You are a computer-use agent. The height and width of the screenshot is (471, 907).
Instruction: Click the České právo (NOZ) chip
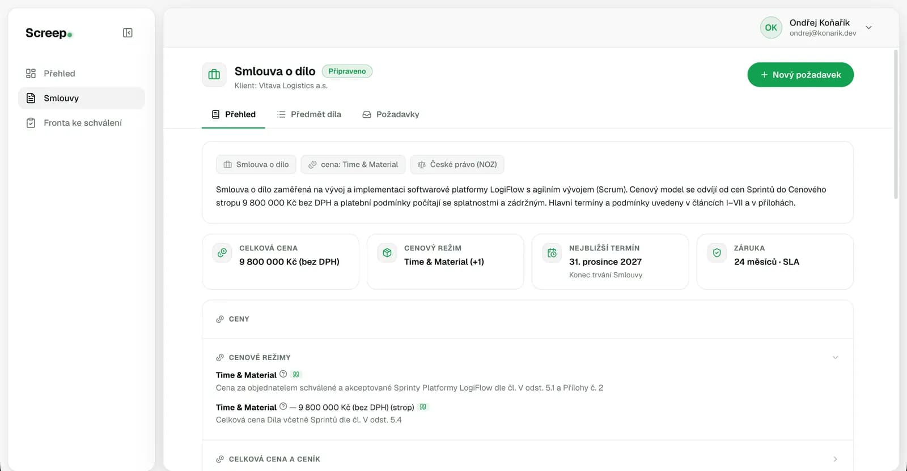coord(457,165)
